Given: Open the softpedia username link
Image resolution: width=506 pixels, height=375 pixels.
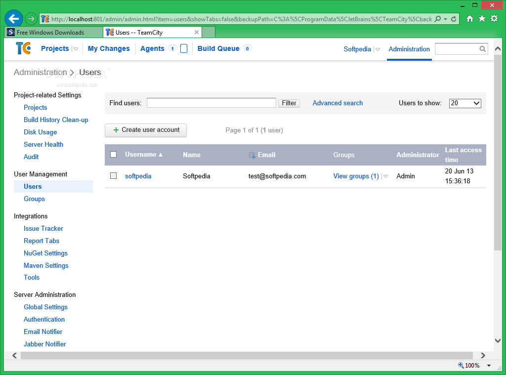Looking at the screenshot, I should [x=138, y=176].
